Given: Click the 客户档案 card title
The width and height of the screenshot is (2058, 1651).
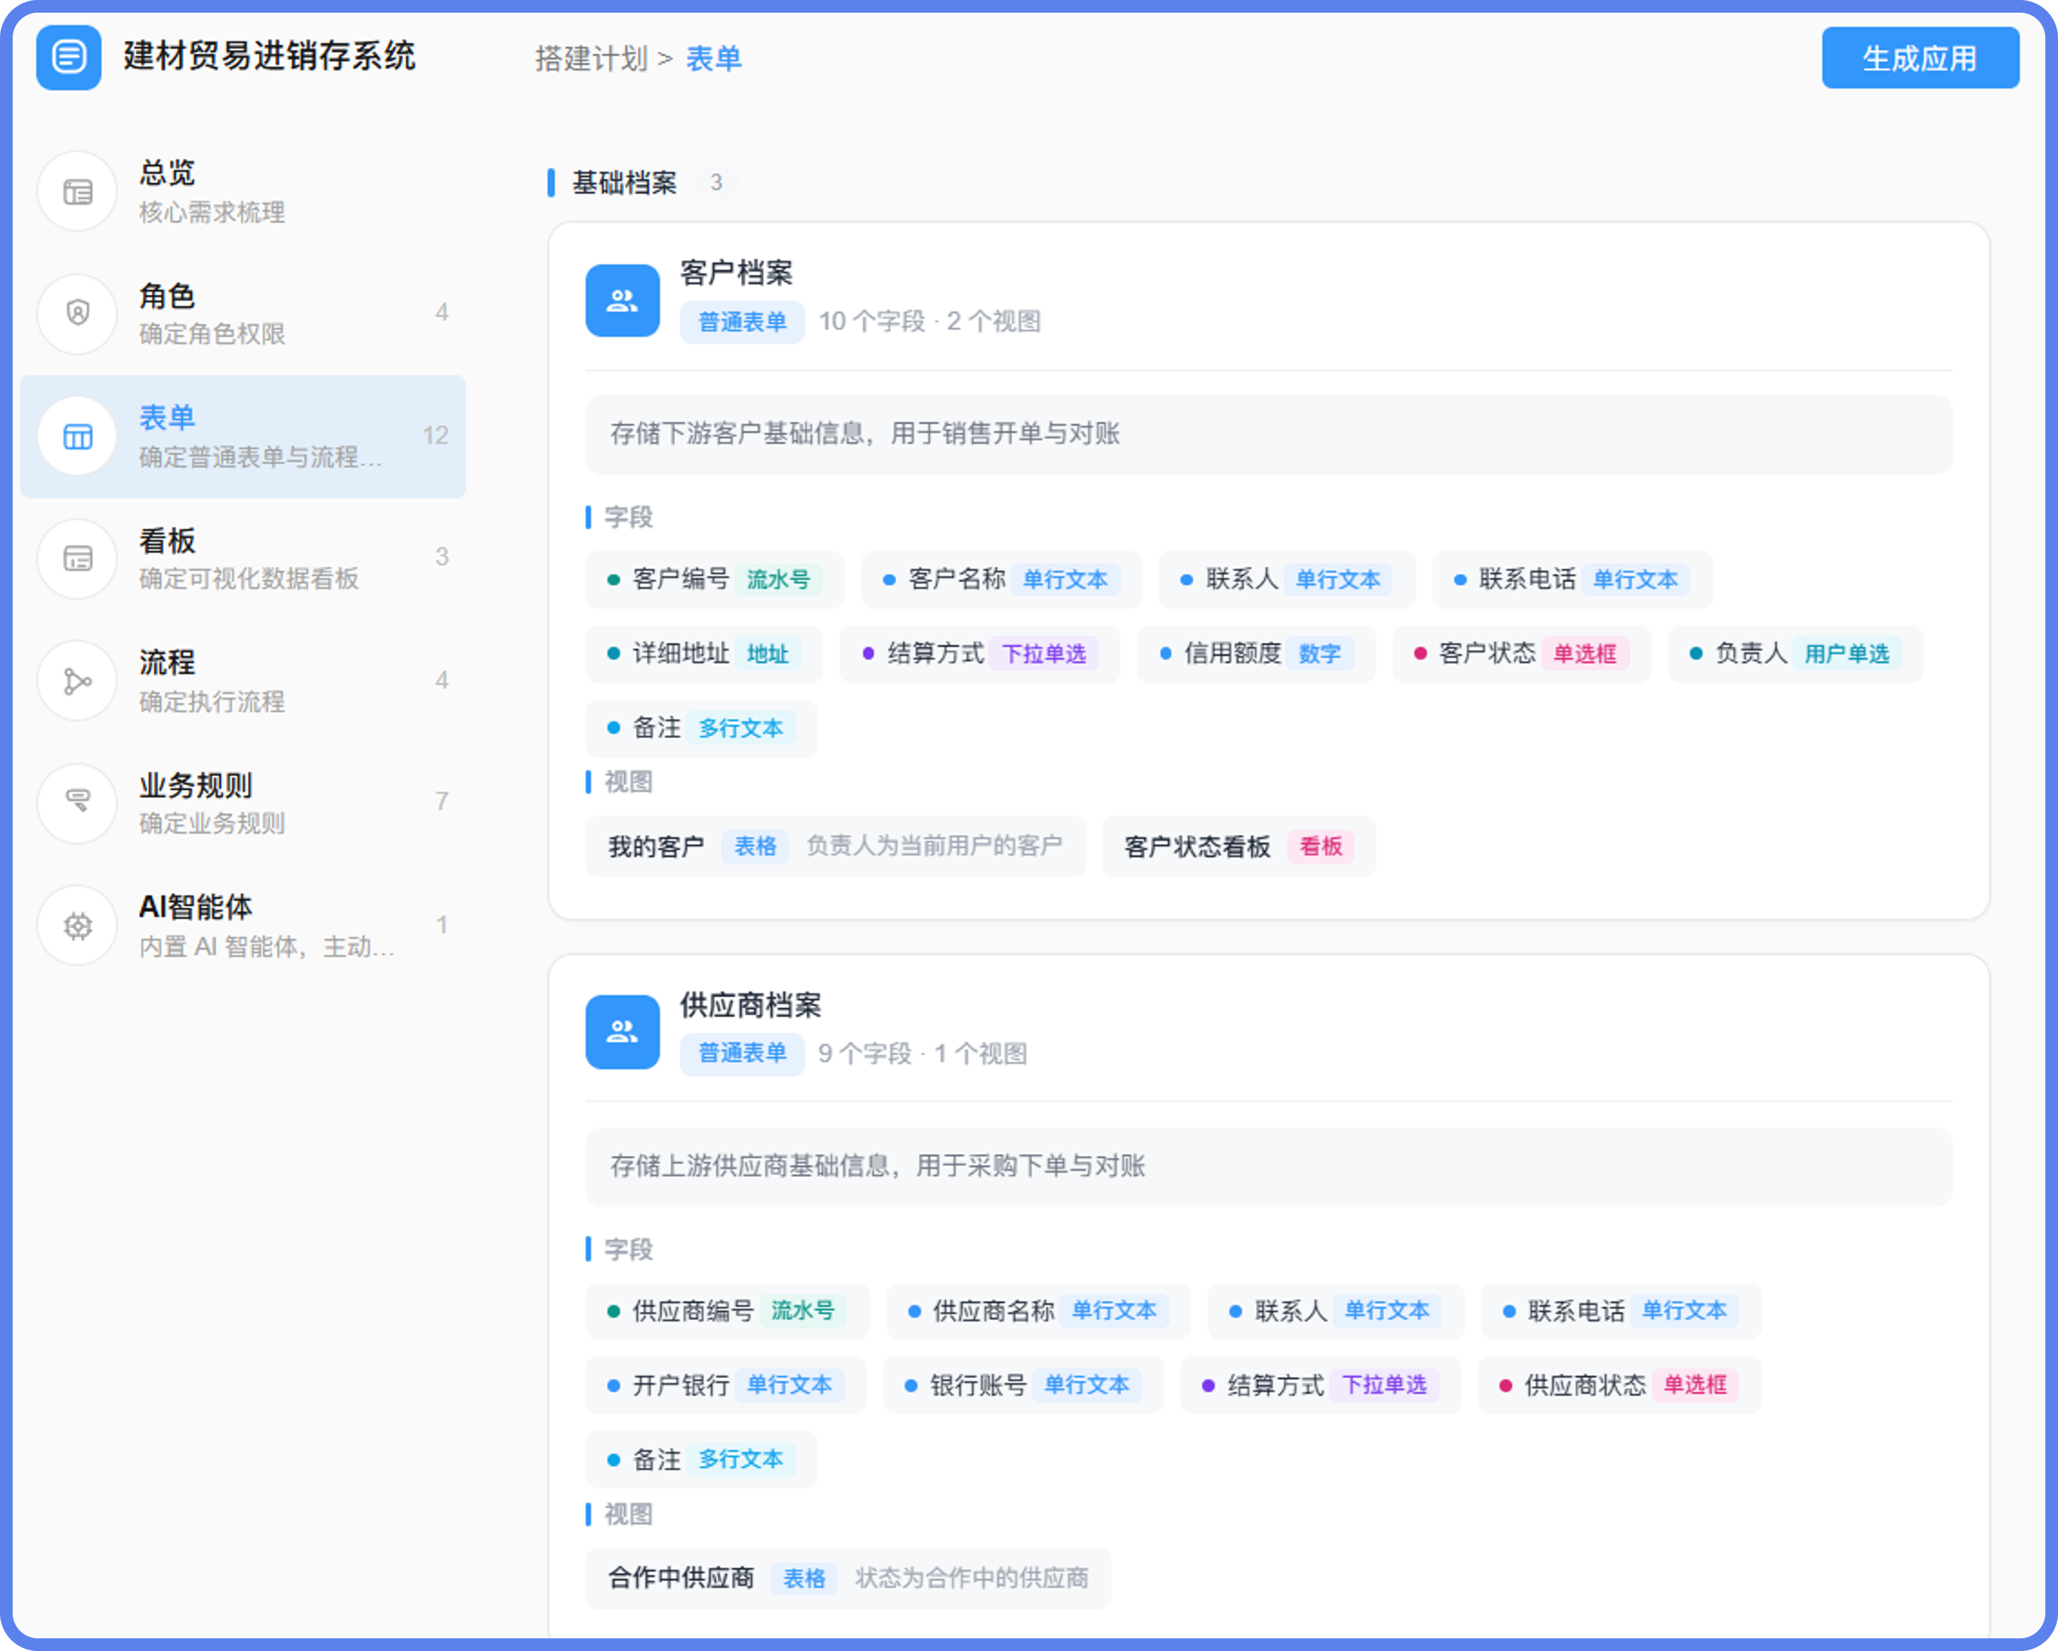Looking at the screenshot, I should (736, 273).
